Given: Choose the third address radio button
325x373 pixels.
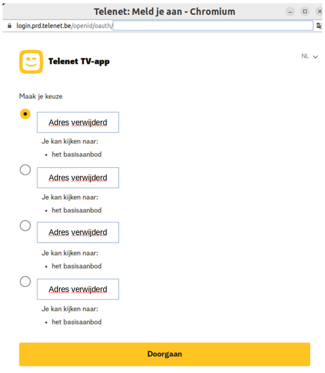Looking at the screenshot, I should click(25, 226).
